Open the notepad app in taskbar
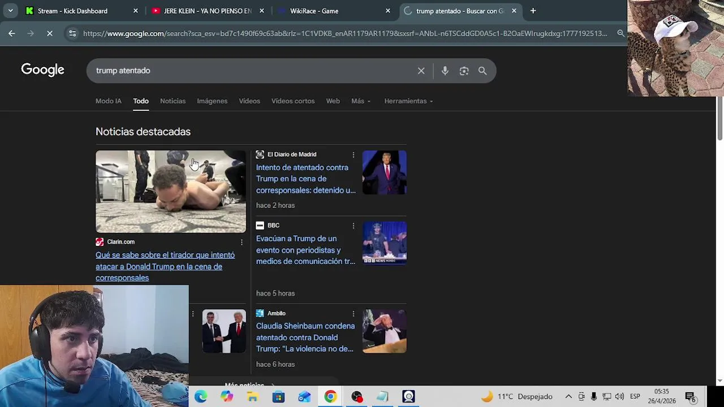724x407 pixels. (x=382, y=397)
